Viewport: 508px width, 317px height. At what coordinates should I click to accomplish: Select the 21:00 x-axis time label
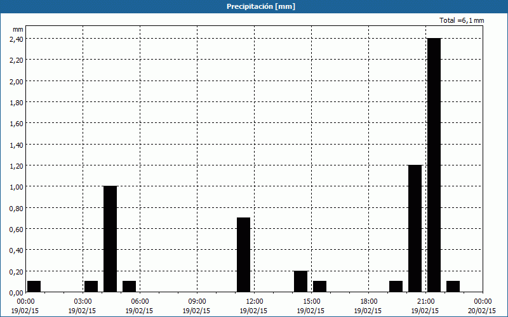(x=425, y=302)
